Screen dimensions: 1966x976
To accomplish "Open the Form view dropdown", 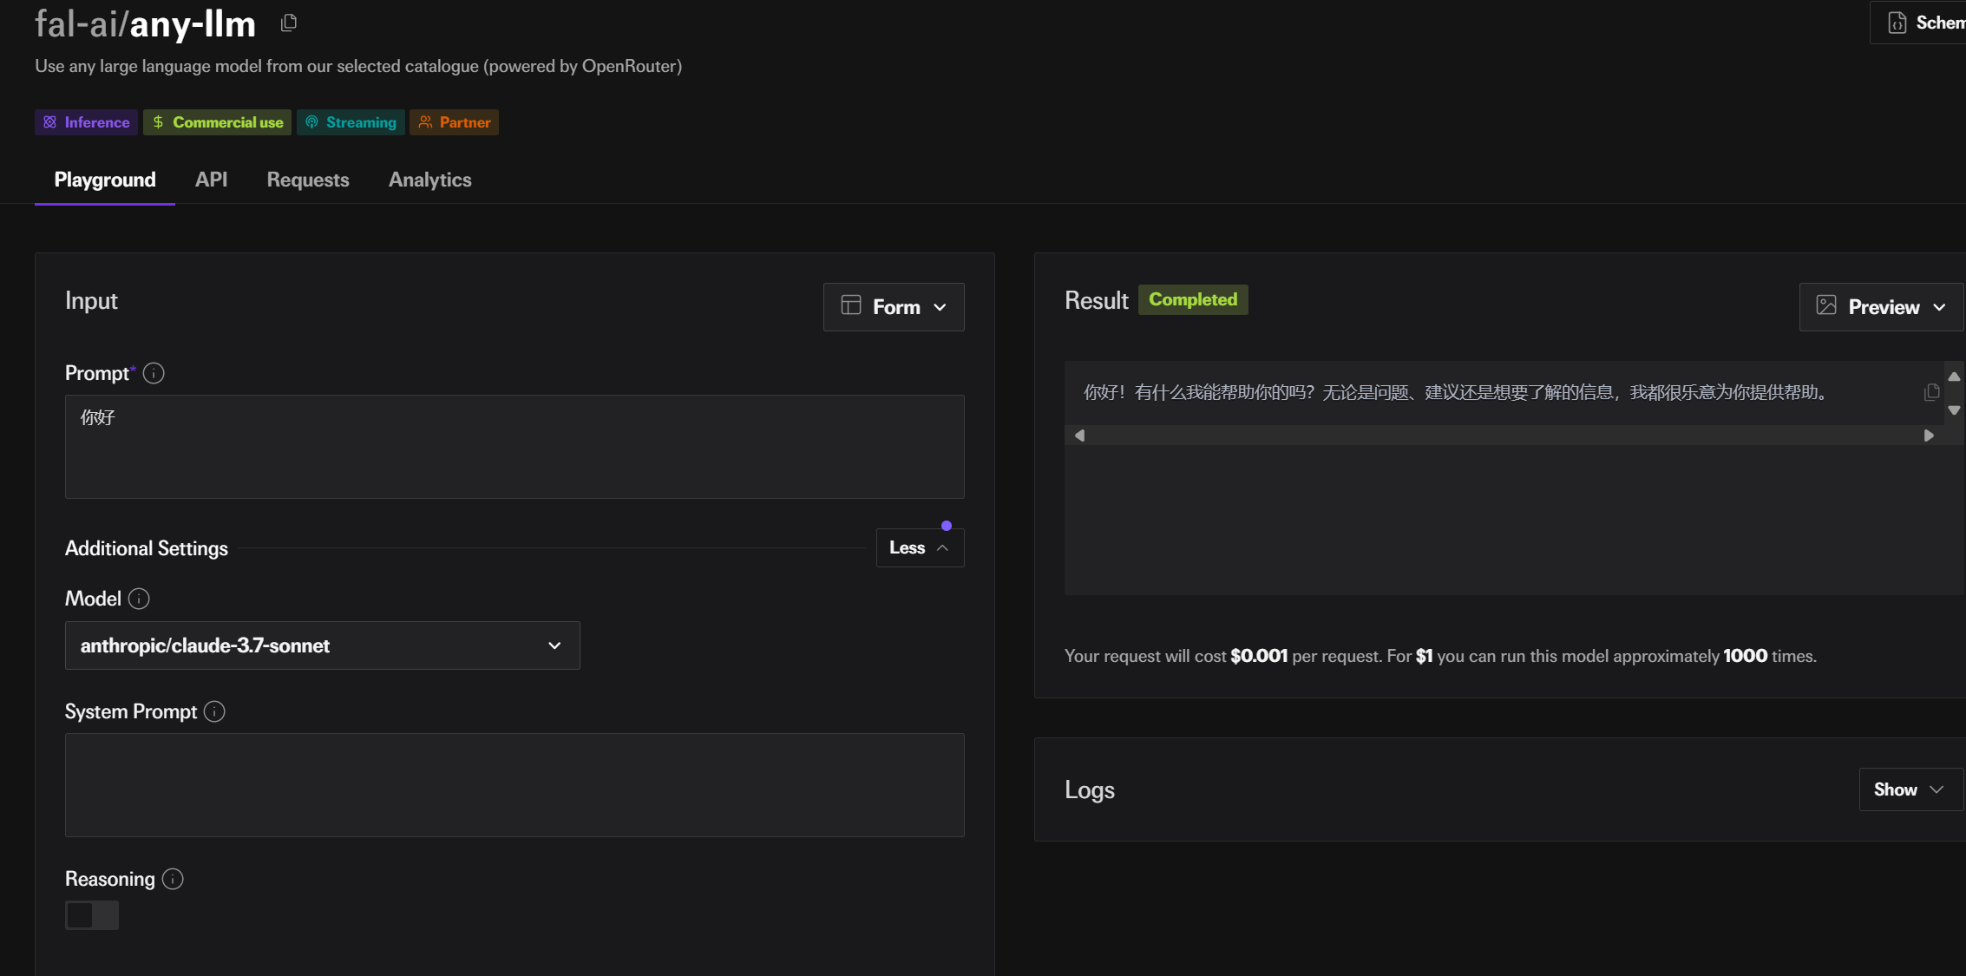I will pos(894,307).
